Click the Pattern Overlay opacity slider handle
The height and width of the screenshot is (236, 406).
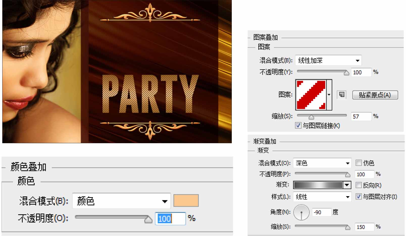(346, 73)
